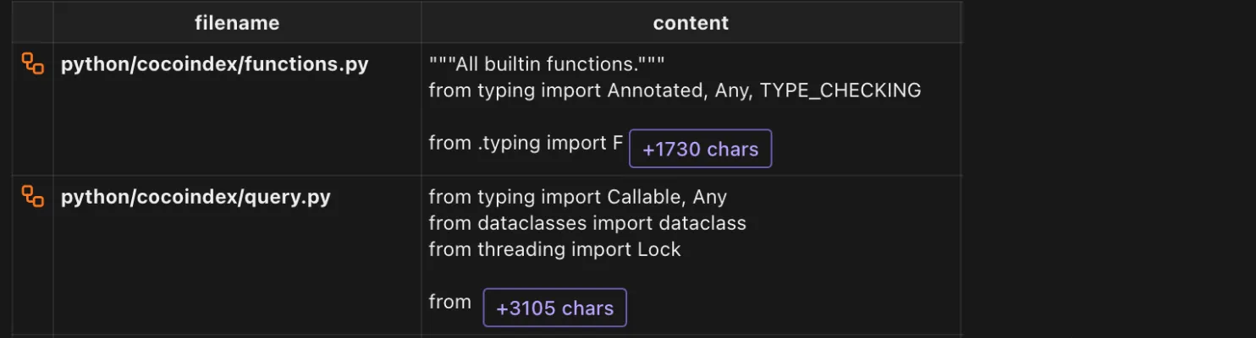Viewport: 1256px width, 338px height.
Task: Click the "from .typing import F" text
Action: tap(525, 143)
